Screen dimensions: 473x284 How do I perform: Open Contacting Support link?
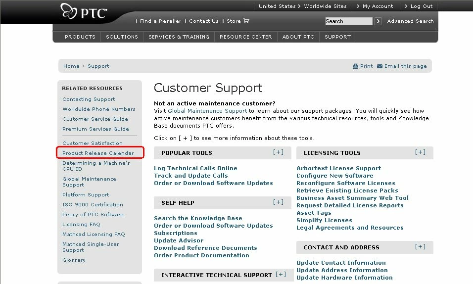pos(89,99)
